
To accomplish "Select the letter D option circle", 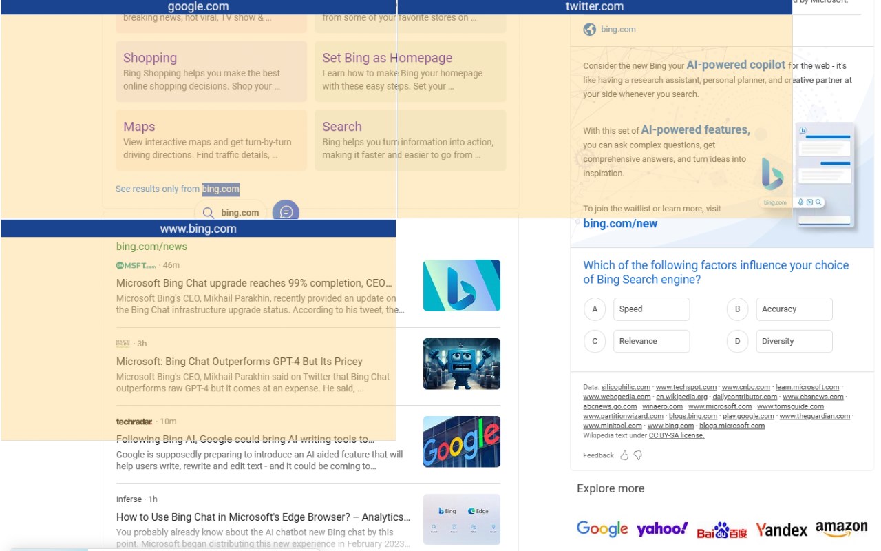I will (737, 341).
